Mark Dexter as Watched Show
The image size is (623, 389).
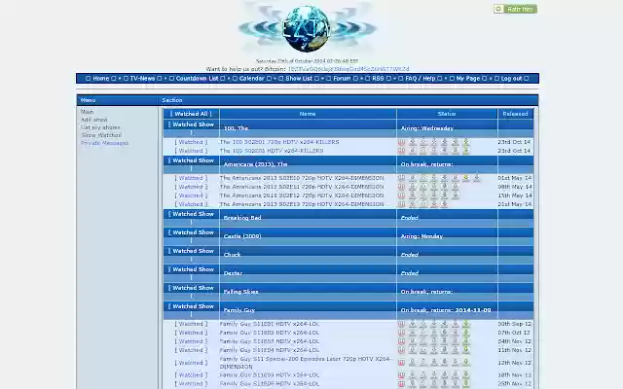pos(191,273)
